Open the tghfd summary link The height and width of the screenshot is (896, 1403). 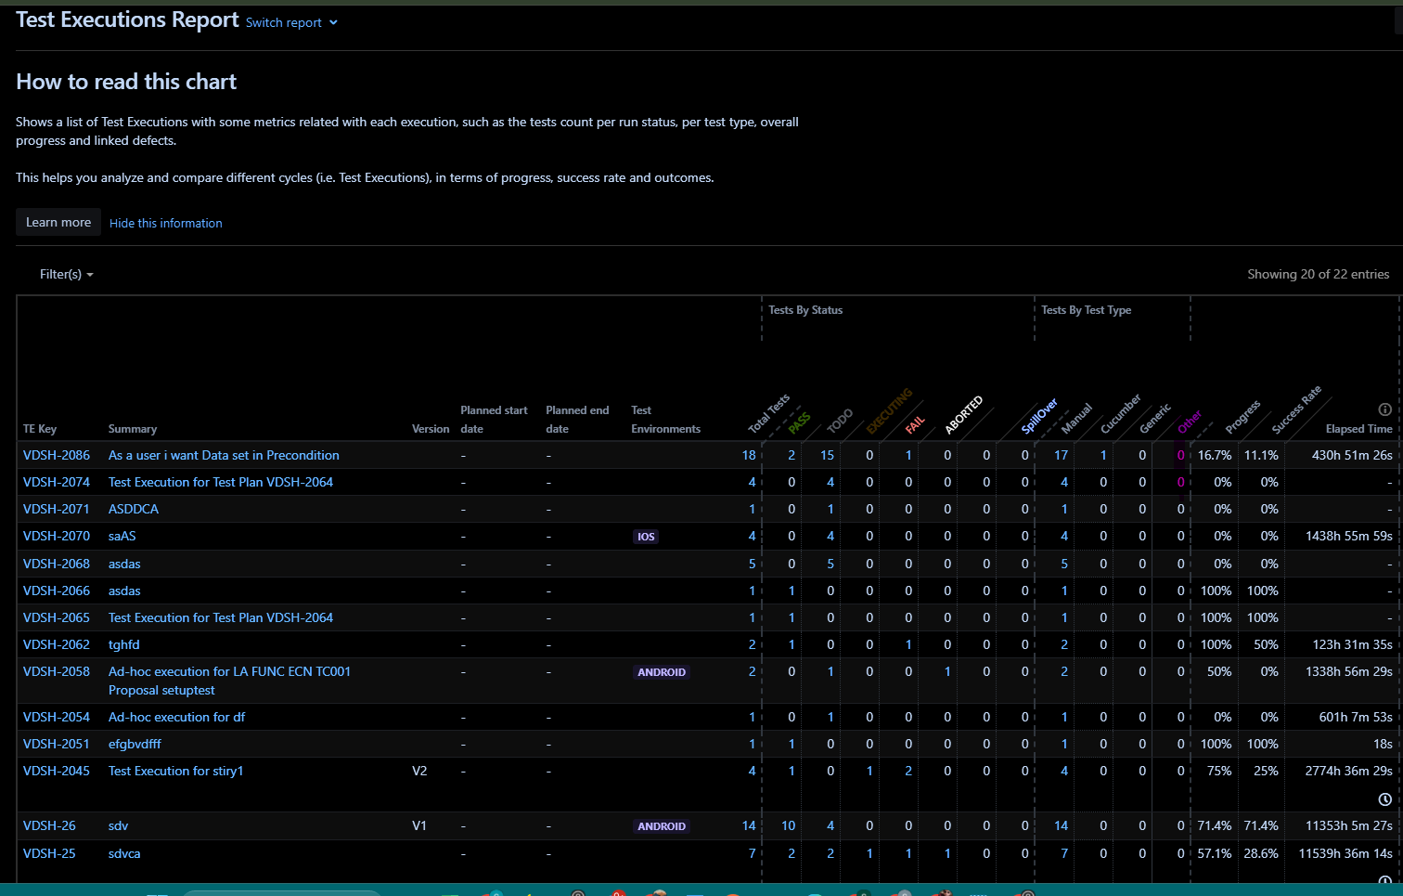[124, 644]
